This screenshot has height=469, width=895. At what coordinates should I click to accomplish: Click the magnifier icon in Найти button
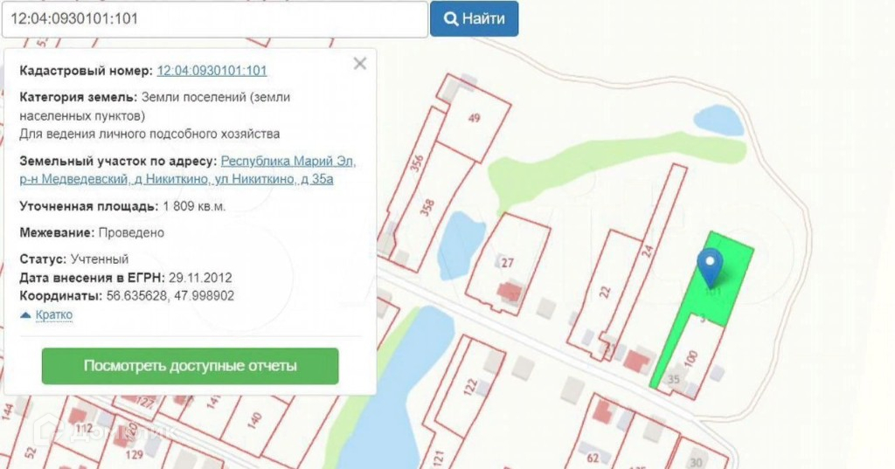(451, 19)
